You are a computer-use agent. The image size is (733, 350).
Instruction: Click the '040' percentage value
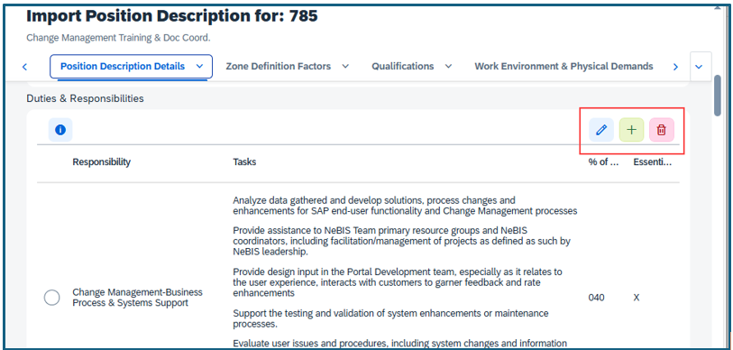click(x=597, y=298)
